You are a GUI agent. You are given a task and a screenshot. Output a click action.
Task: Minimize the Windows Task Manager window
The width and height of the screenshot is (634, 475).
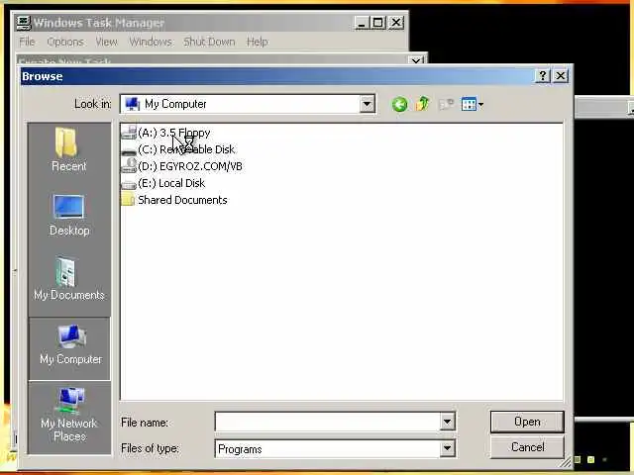pyautogui.click(x=362, y=23)
